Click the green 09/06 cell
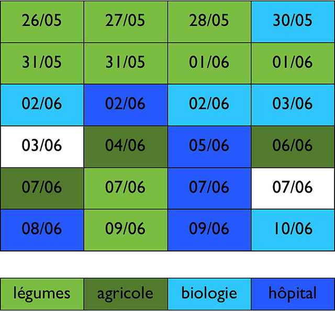The width and height of the screenshot is (335, 311). [126, 230]
